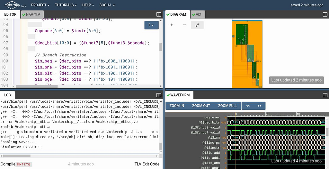Screen dimensions: 329x169
Task: Open the HELP menu
Action: (88, 5)
